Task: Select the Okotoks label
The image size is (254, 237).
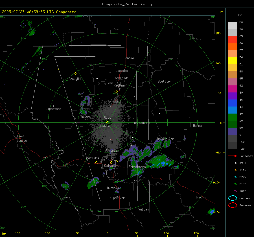Action: 113,188
